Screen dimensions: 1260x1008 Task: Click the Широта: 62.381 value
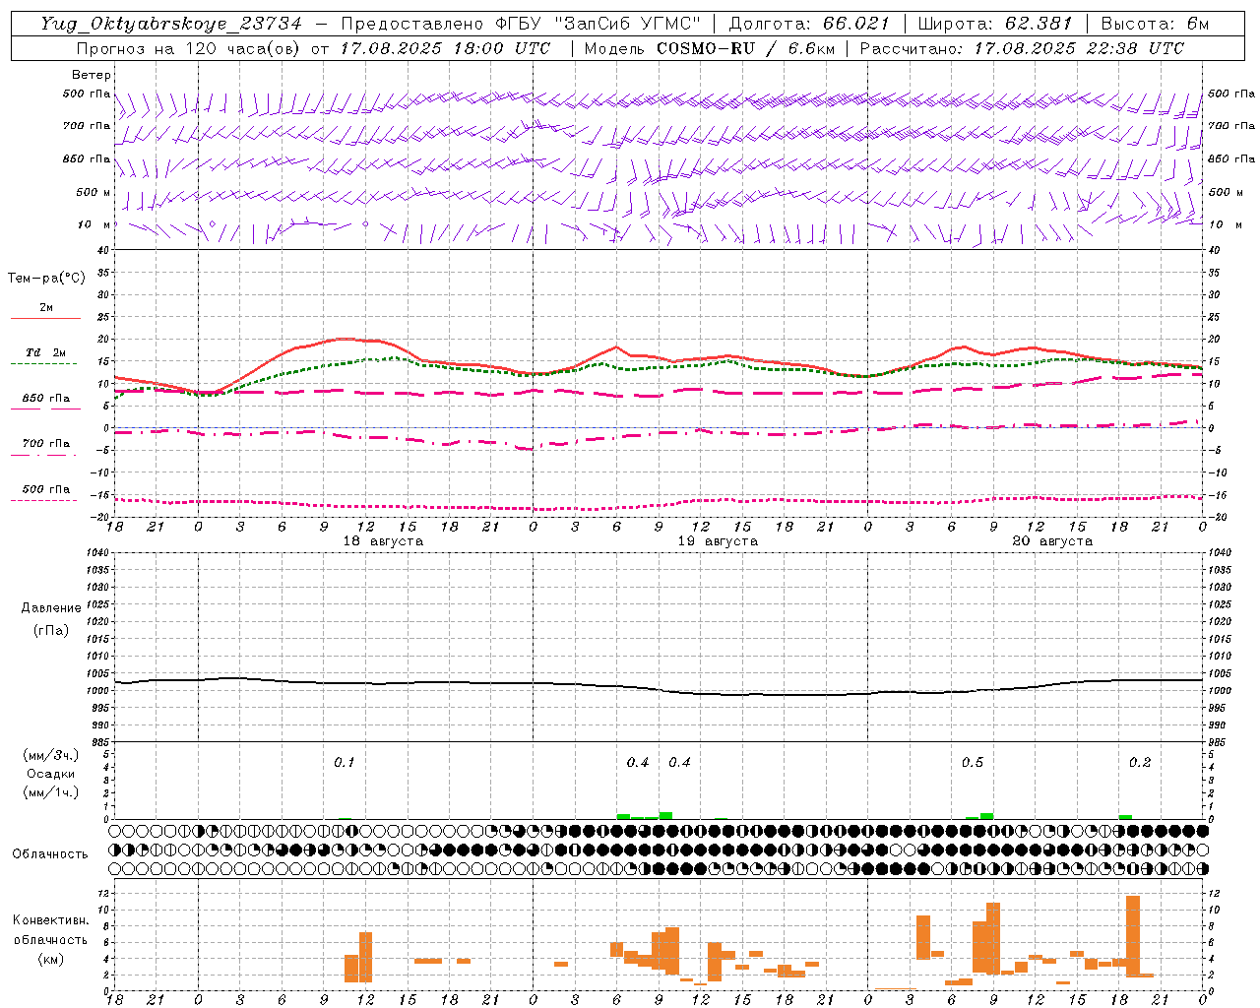(995, 24)
